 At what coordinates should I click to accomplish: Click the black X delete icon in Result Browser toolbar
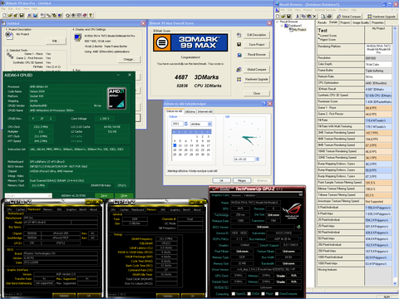point(314,17)
